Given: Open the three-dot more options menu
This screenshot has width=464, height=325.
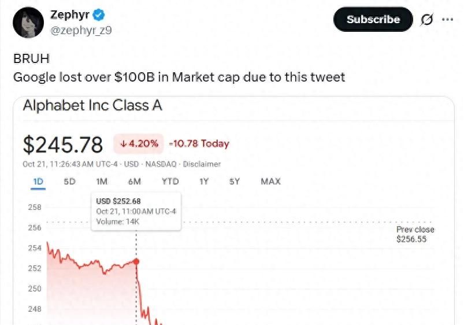Looking at the screenshot, I should [x=447, y=19].
